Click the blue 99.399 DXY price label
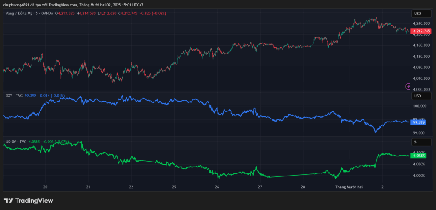Viewport: 436px width, 210px height. tap(419, 122)
